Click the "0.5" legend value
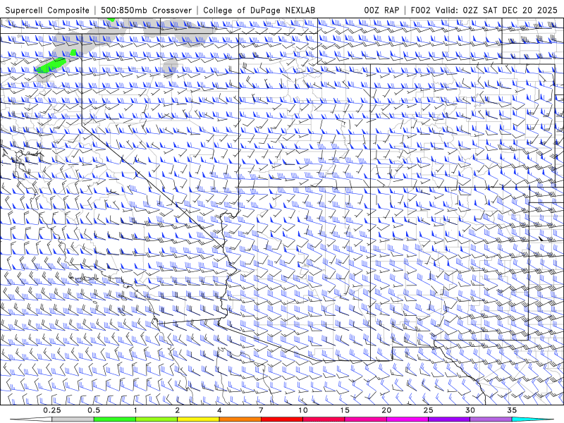The width and height of the screenshot is (564, 423). coord(94,410)
